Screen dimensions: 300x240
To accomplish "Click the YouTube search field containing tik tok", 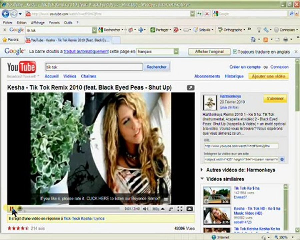I will point(94,67).
